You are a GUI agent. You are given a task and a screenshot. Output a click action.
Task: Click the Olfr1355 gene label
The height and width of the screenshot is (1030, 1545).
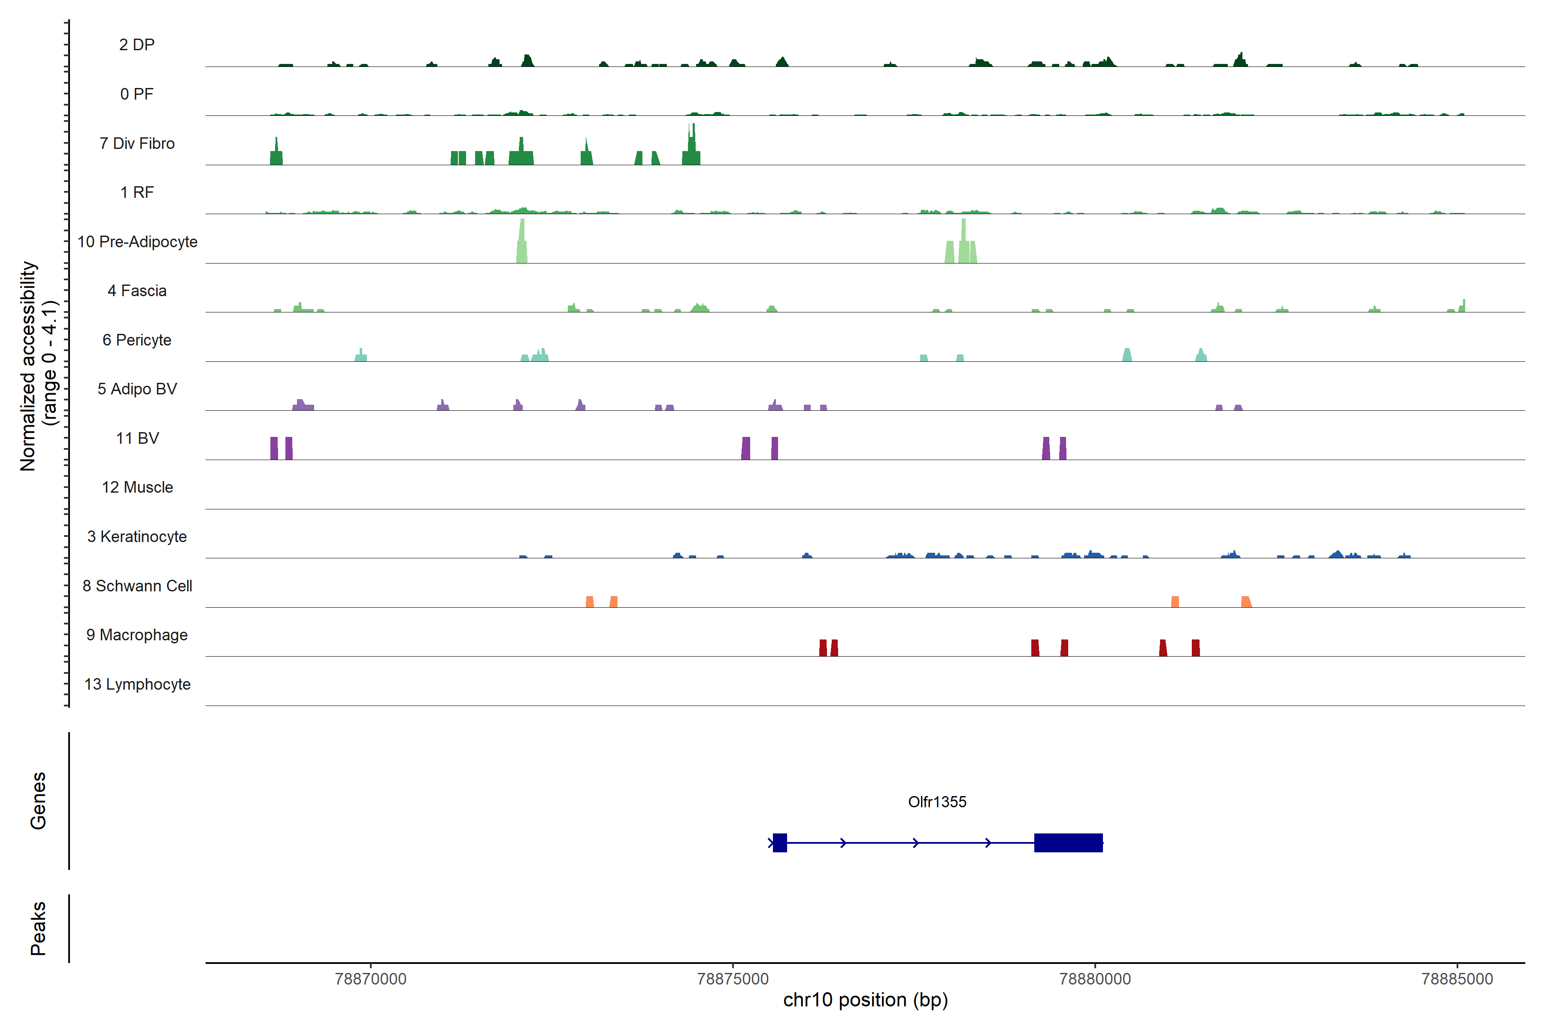(x=937, y=802)
